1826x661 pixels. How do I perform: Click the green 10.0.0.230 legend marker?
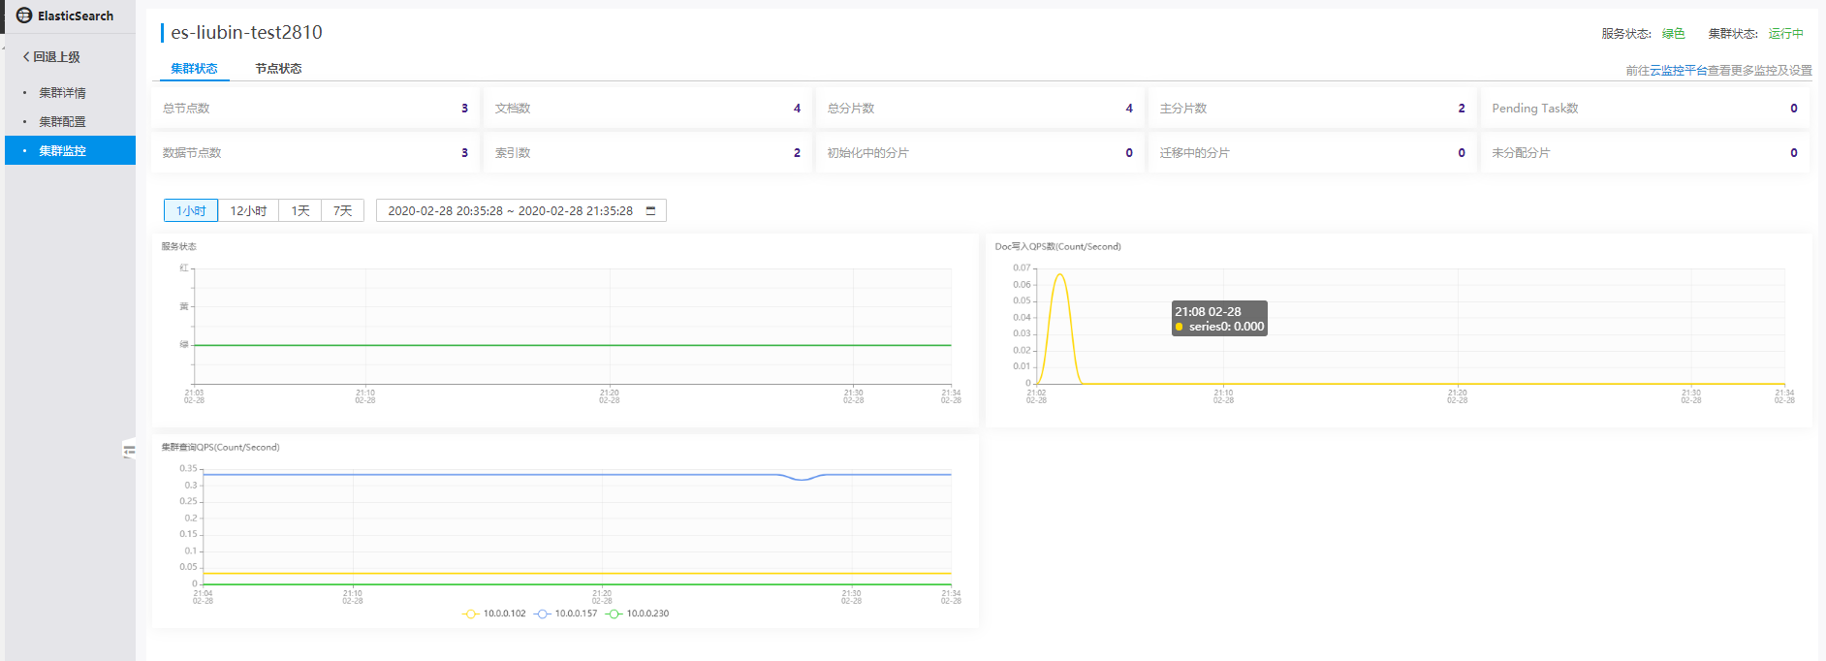(x=614, y=614)
